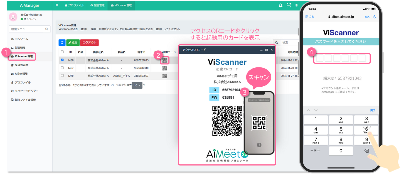The width and height of the screenshot is (404, 178).
Task: Tap the down arrow above phone keypad
Action: [x=316, y=110]
